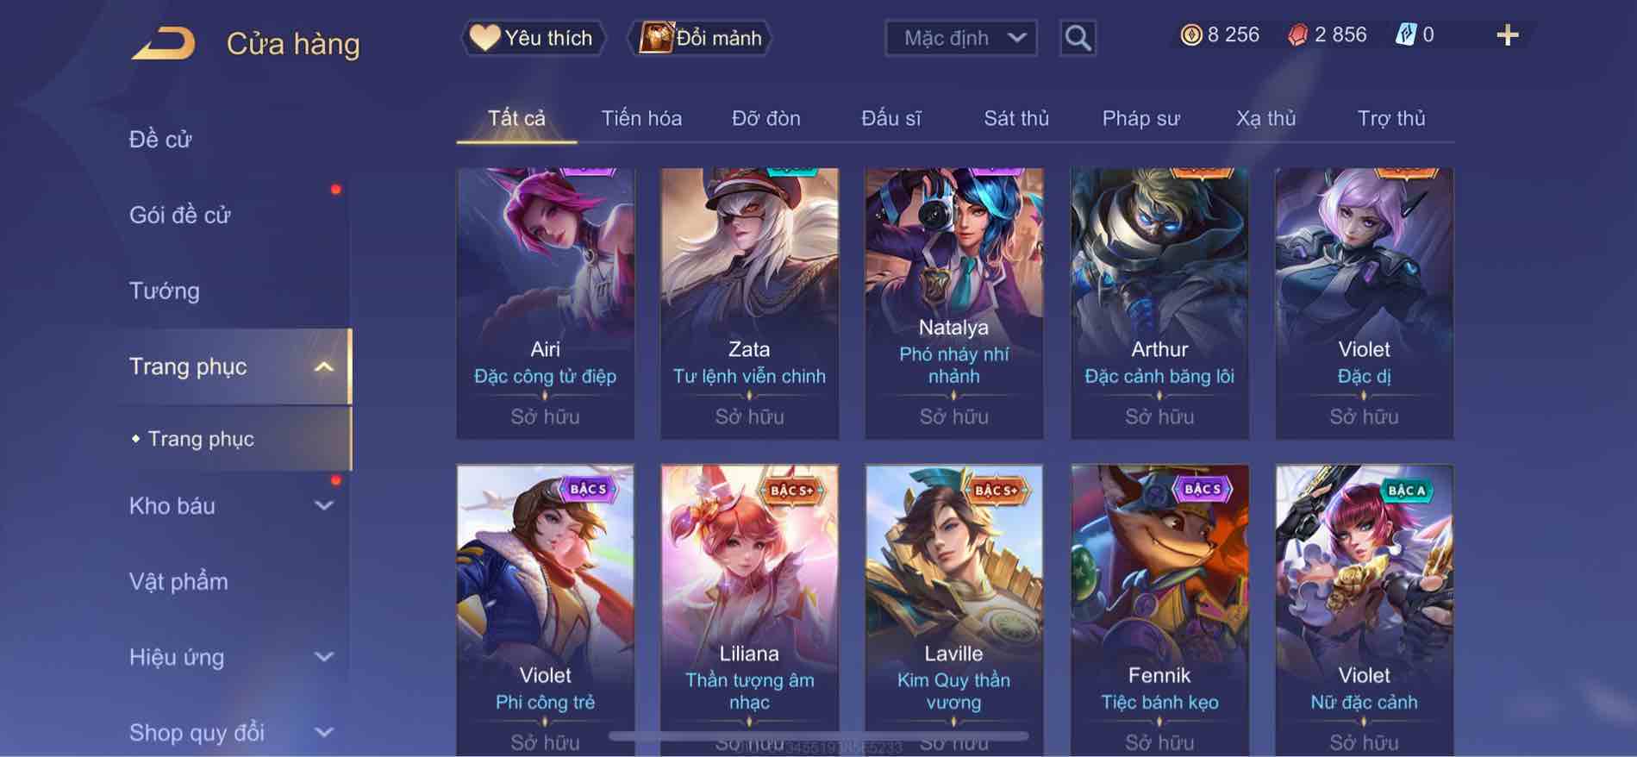Go to the Tướng sidebar item
The height and width of the screenshot is (757, 1637).
click(x=164, y=291)
